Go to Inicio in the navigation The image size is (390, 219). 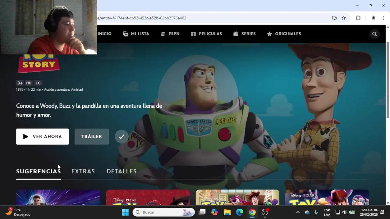click(105, 34)
